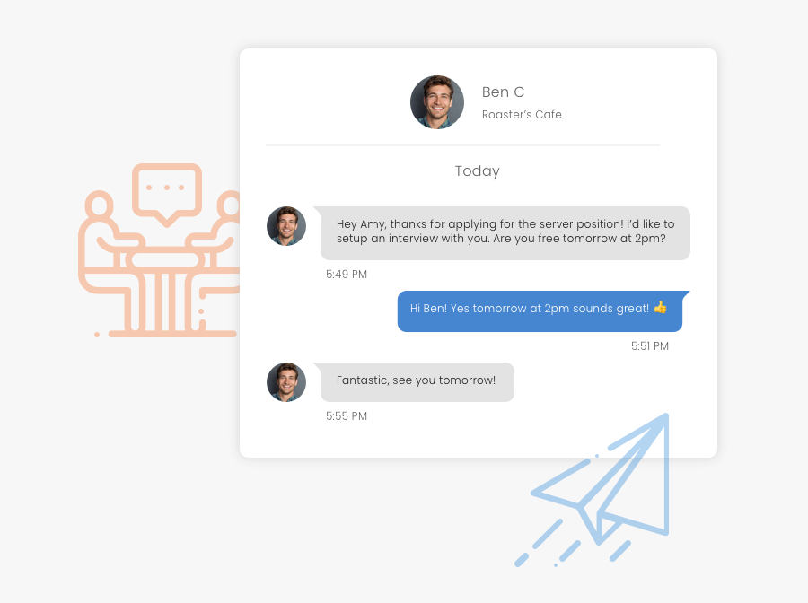Viewport: 808px width, 603px height.
Task: Click the 5:51 PM timestamp
Action: coord(650,346)
